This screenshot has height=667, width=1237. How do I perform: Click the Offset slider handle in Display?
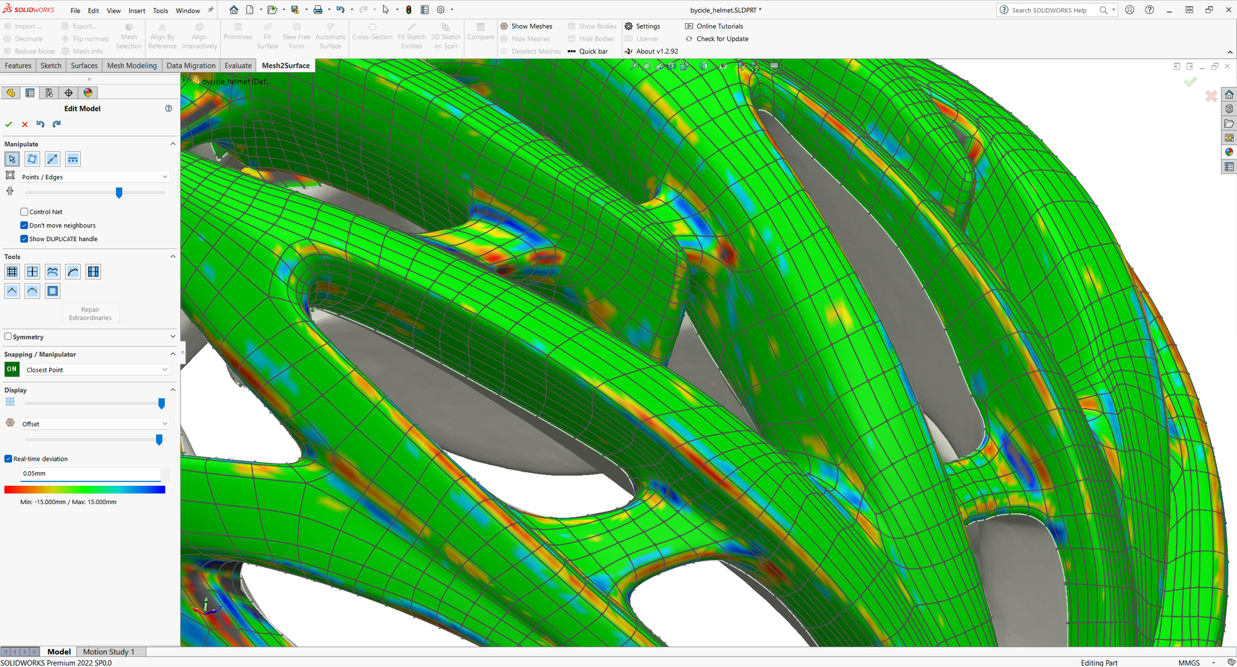[x=159, y=440]
